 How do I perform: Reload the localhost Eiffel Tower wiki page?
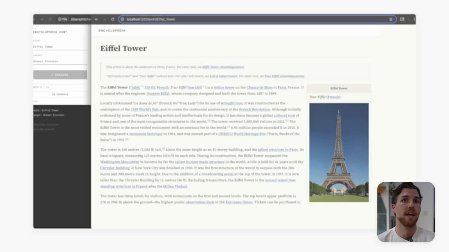tap(112, 19)
